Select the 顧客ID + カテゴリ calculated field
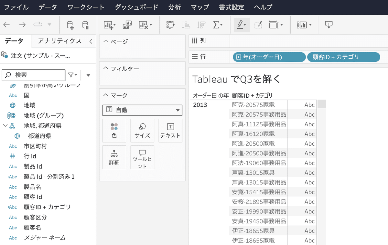The height and width of the screenshot is (245, 388). click(48, 207)
